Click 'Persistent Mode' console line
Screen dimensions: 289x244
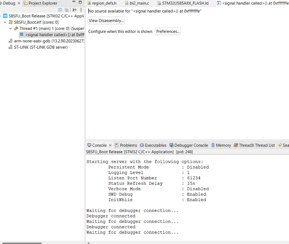pyautogui.click(x=159, y=167)
